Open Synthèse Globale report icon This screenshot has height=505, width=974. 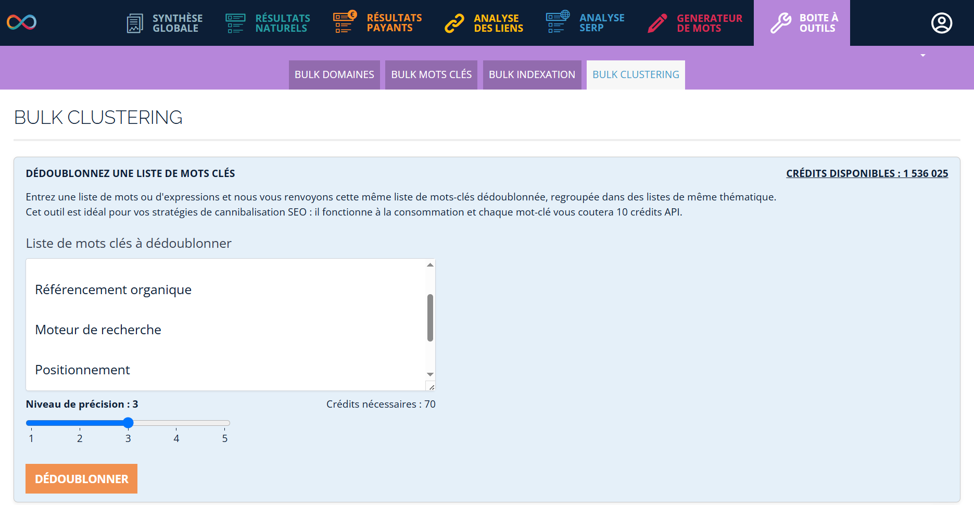coord(135,23)
